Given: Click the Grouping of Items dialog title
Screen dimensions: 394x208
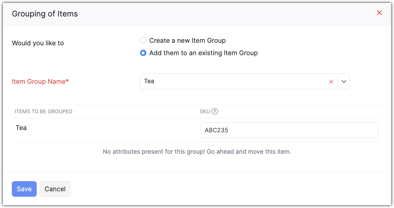Looking at the screenshot, I should click(x=45, y=14).
